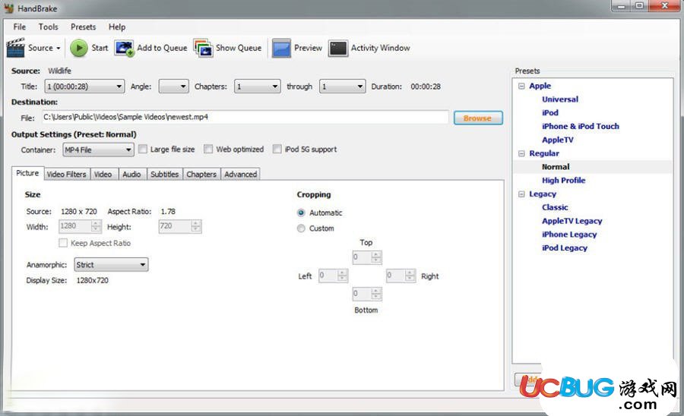
Task: Collapse the Regular presets group
Action: tap(521, 153)
